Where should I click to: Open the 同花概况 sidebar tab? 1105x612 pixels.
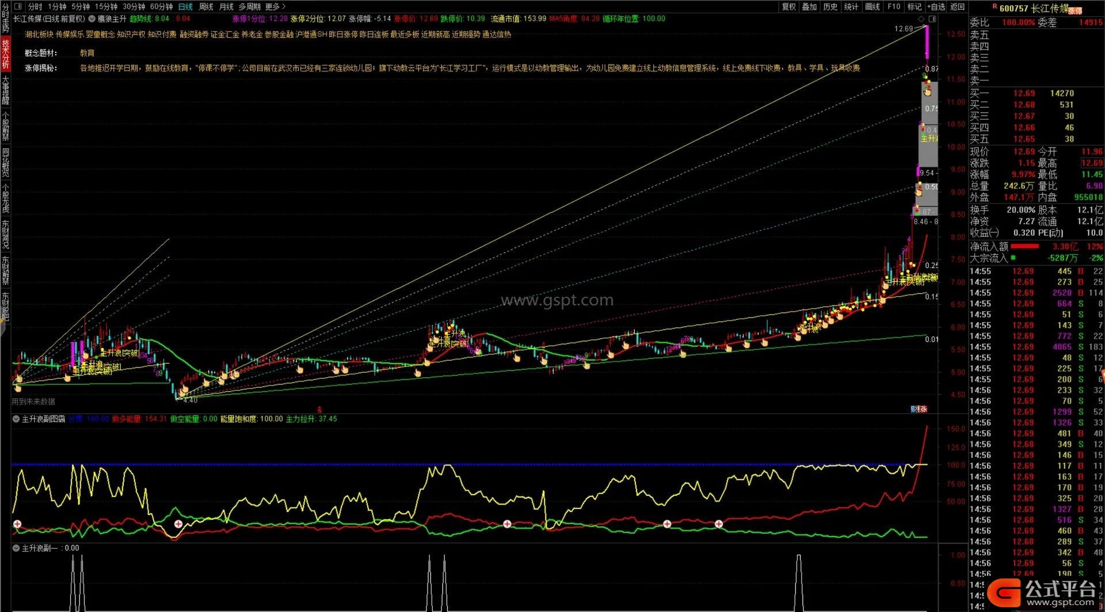5,162
